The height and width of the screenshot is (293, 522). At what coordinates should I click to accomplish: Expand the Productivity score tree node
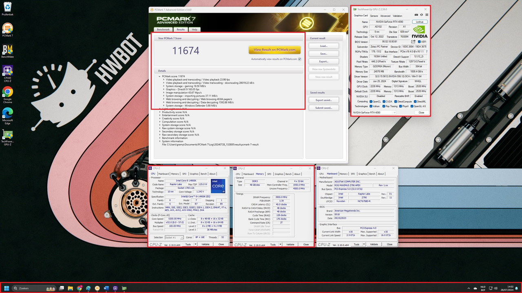click(x=160, y=112)
